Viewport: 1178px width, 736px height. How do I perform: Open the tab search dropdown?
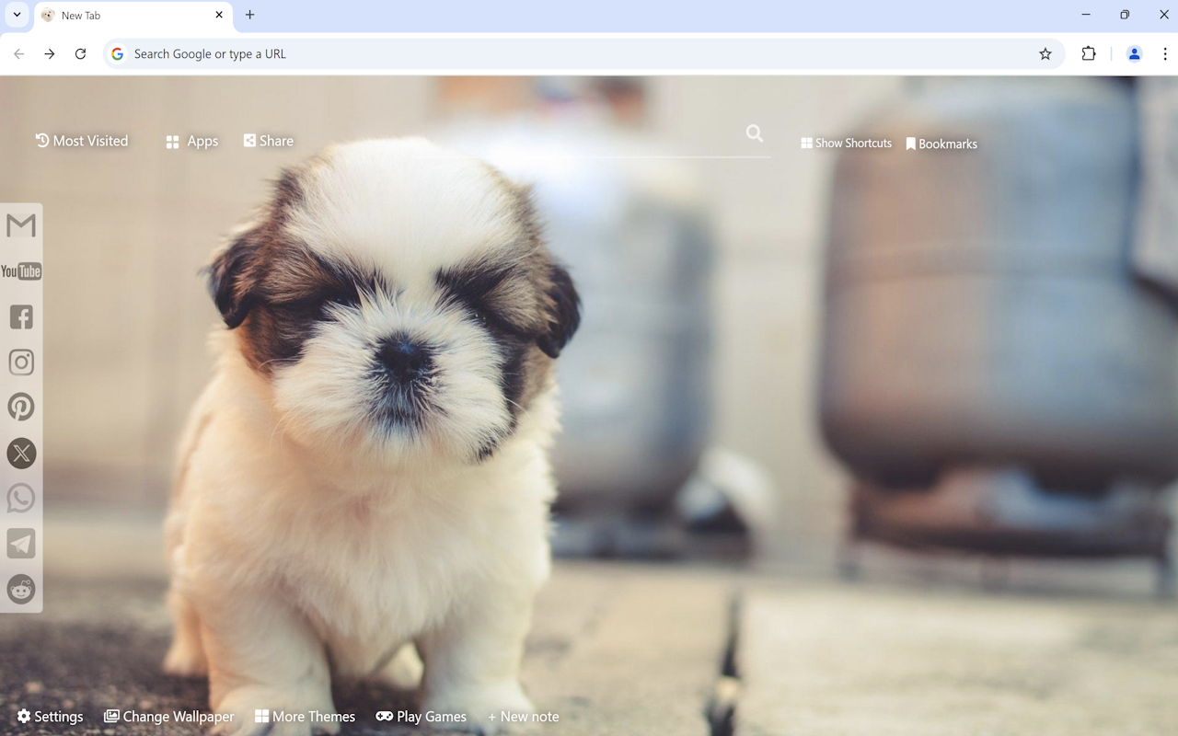16,15
